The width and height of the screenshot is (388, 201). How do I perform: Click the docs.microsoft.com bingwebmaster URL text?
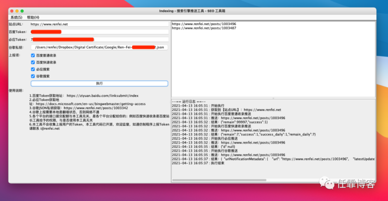pyautogui.click(x=90, y=104)
